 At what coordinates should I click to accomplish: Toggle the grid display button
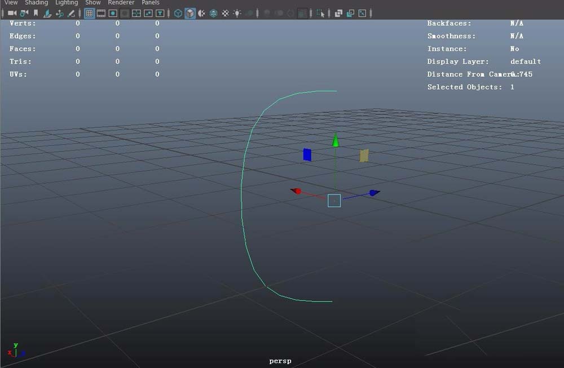pyautogui.click(x=89, y=14)
